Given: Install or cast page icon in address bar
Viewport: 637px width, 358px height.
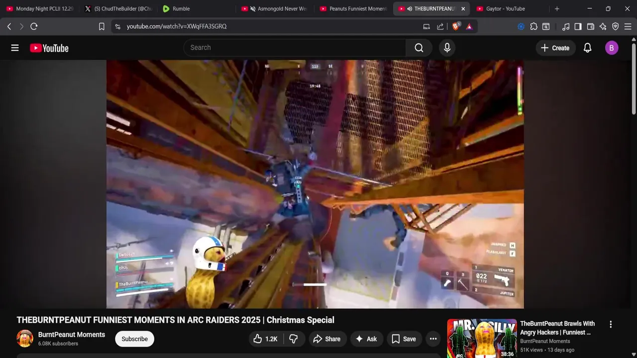Looking at the screenshot, I should [426, 26].
